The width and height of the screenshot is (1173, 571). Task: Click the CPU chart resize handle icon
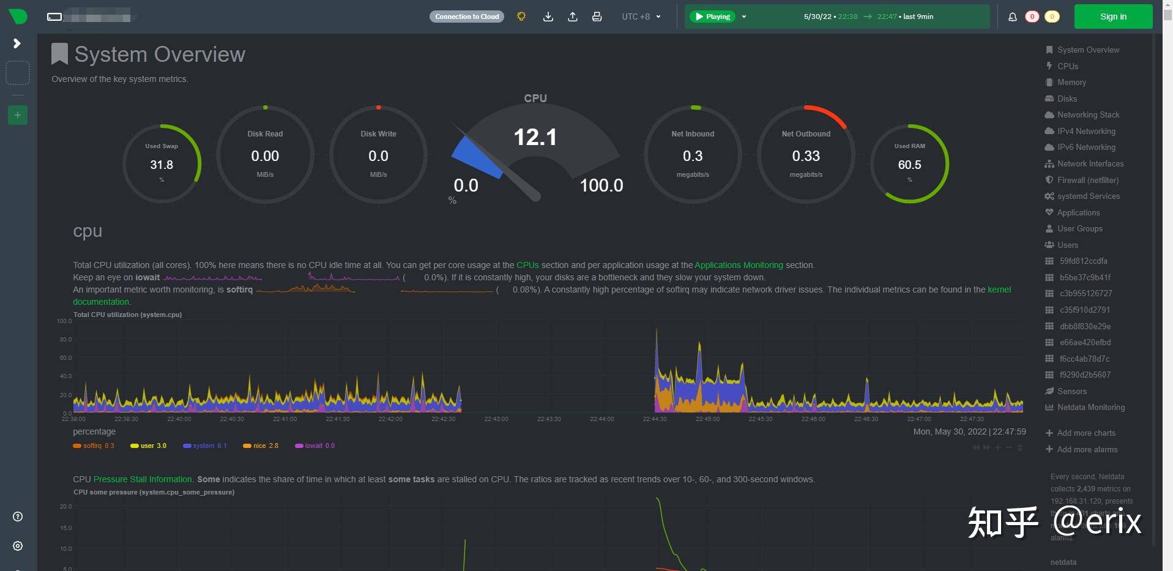[x=1020, y=447]
